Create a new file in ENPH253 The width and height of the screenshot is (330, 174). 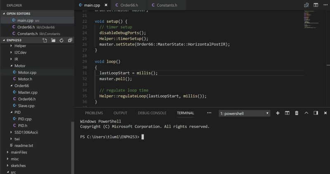tap(45, 40)
